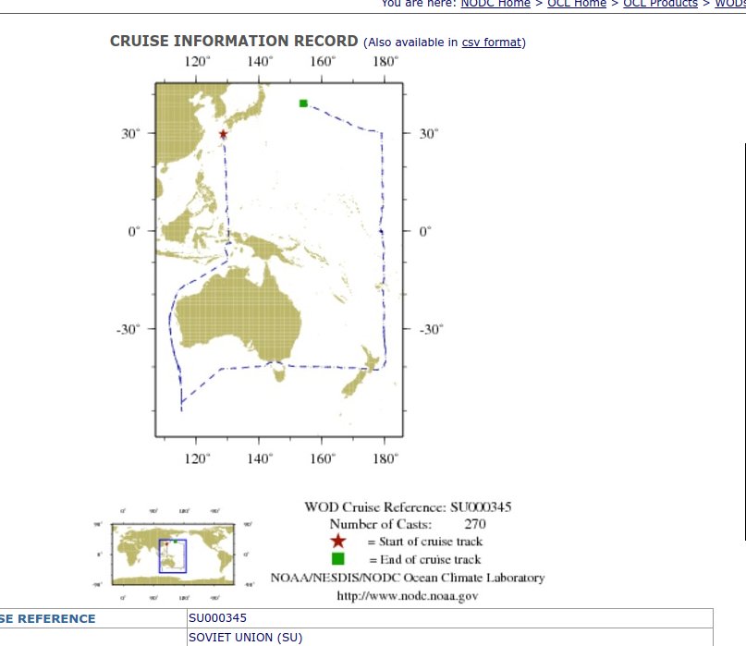Open the csv format link

(492, 43)
